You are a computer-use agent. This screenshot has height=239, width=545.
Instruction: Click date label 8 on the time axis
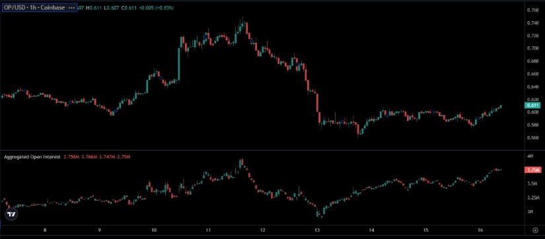(x=45, y=230)
